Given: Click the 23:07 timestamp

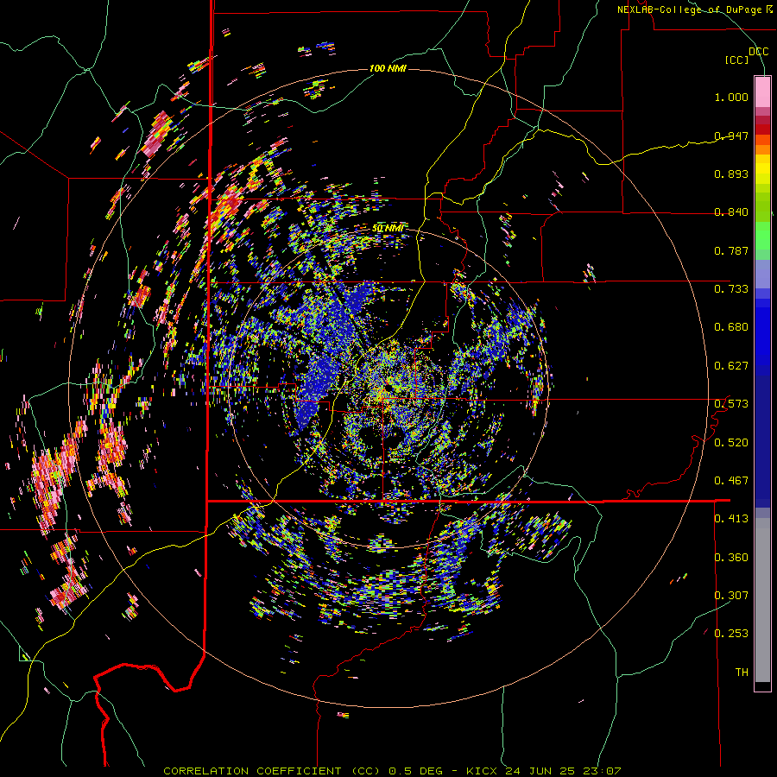Looking at the screenshot, I should (602, 771).
